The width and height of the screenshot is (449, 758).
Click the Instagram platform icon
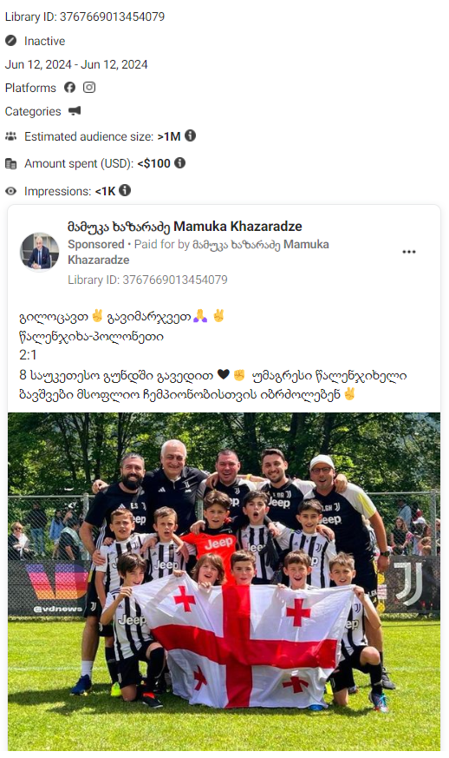click(x=89, y=88)
